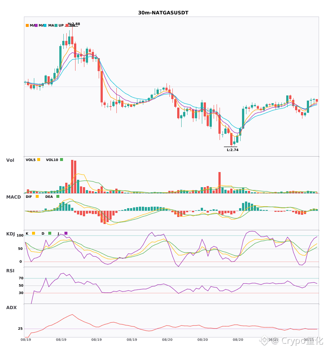
Task: Click the green UP legend swatch
Action: tap(56, 25)
